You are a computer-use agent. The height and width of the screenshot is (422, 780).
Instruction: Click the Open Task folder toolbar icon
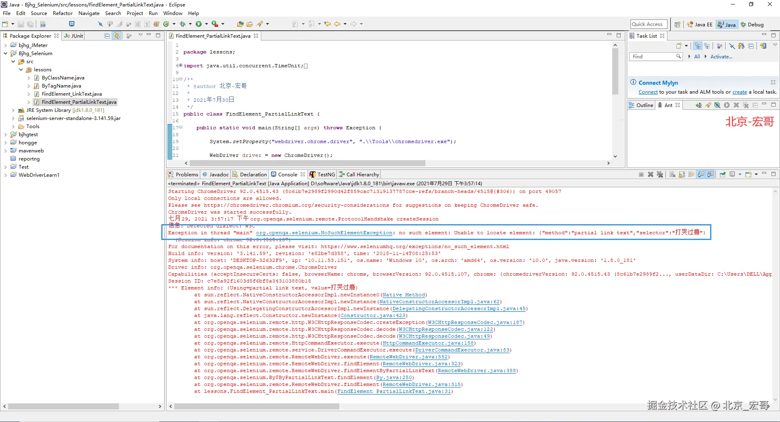coord(249,24)
